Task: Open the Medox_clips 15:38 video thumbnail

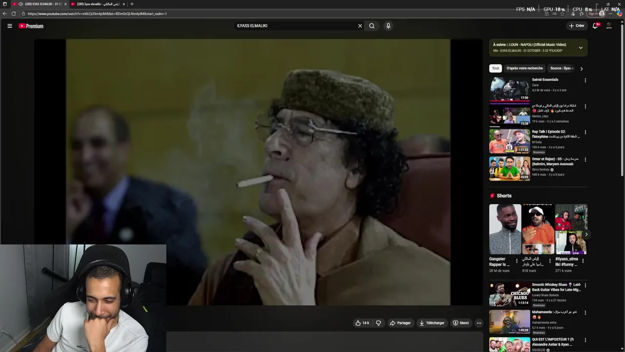Action: tap(510, 115)
